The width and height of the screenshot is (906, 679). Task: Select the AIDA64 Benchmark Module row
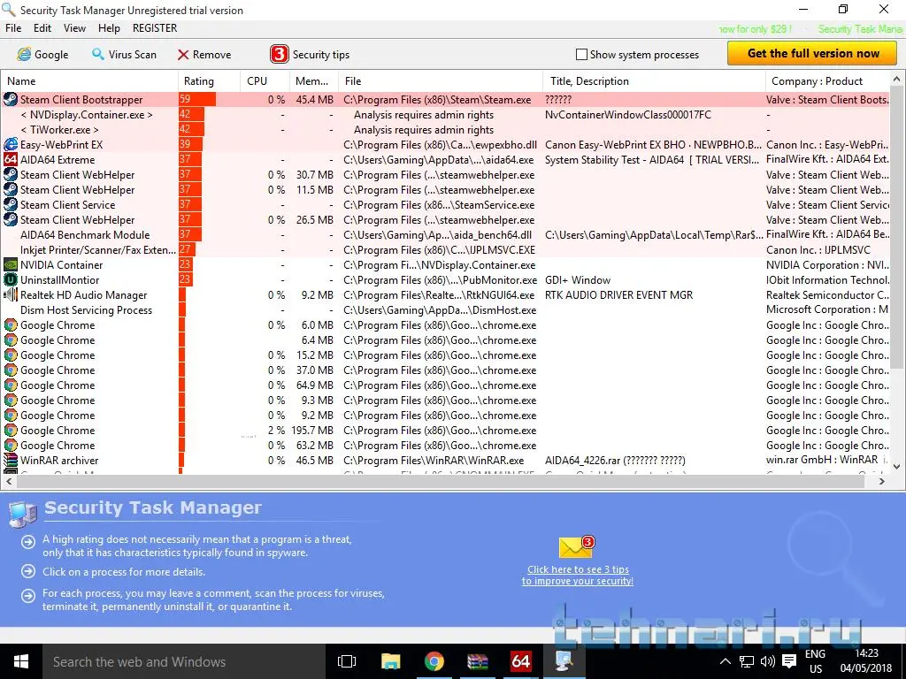tap(446, 234)
